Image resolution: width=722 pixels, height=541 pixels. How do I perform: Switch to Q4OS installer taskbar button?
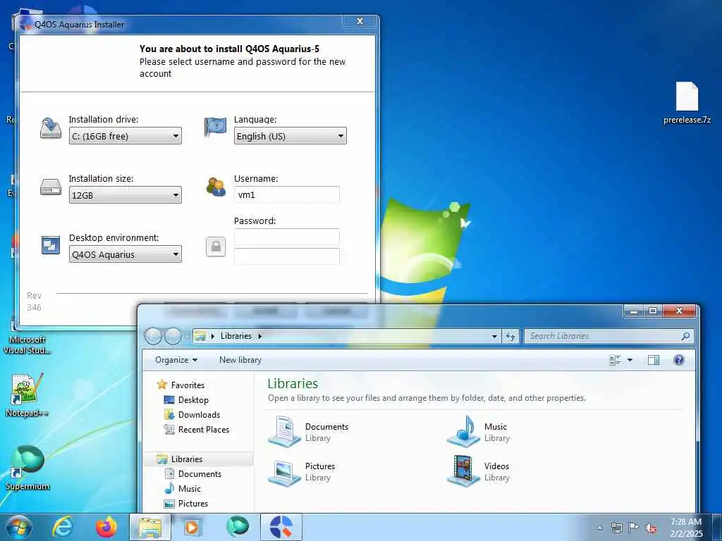click(281, 527)
